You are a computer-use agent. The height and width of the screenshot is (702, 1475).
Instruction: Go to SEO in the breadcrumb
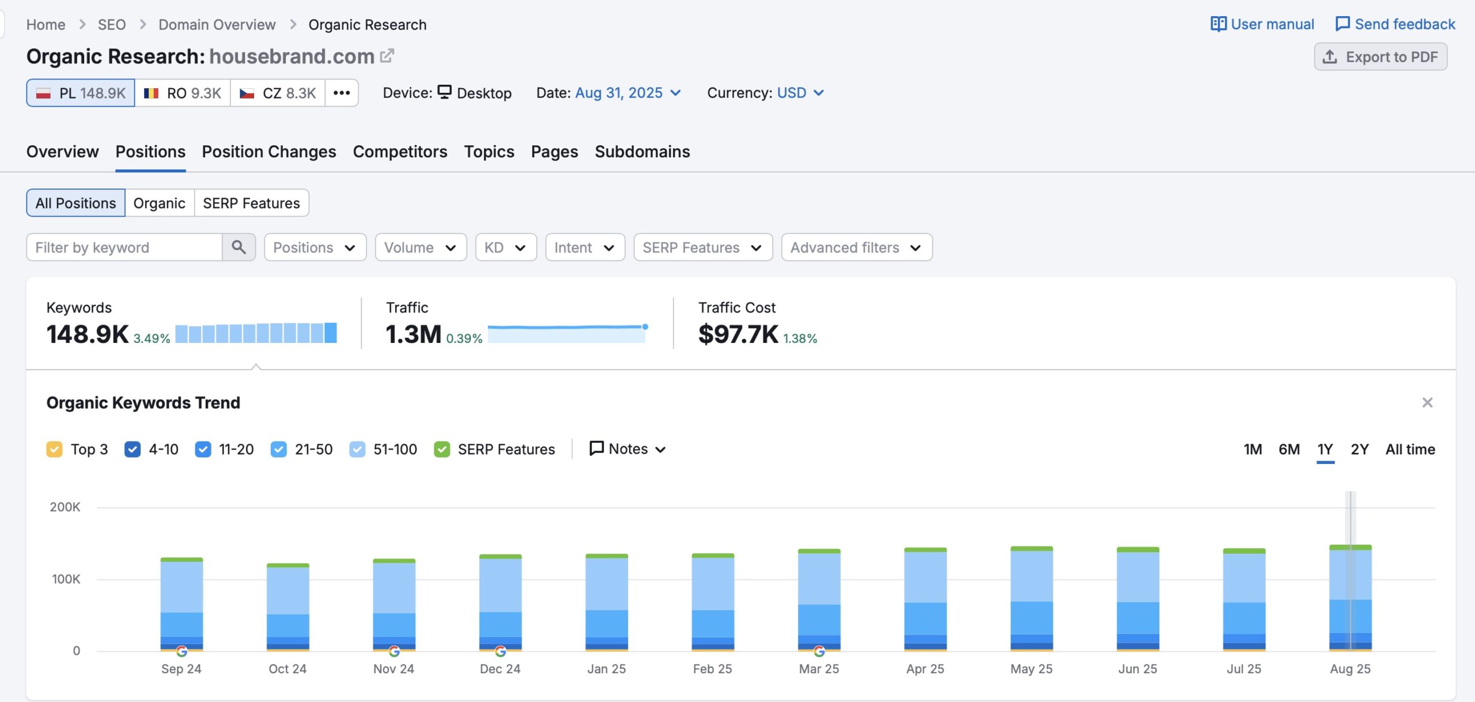112,25
